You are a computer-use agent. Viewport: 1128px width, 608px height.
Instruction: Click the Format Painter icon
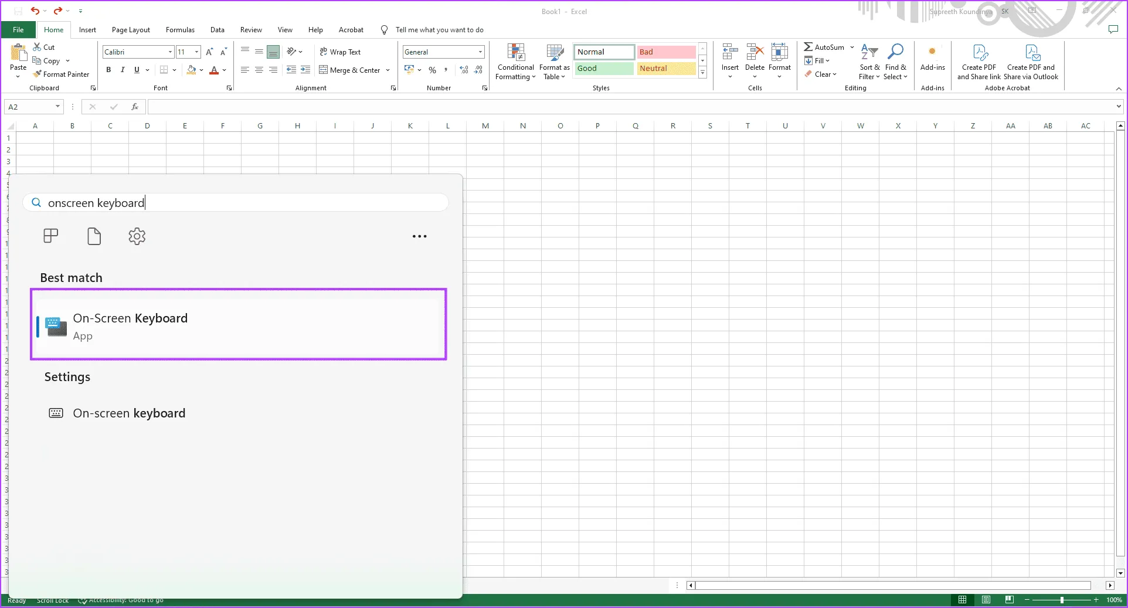(x=38, y=74)
